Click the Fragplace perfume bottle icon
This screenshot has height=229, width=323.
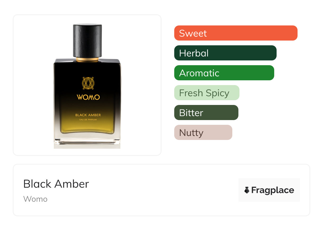(247, 190)
